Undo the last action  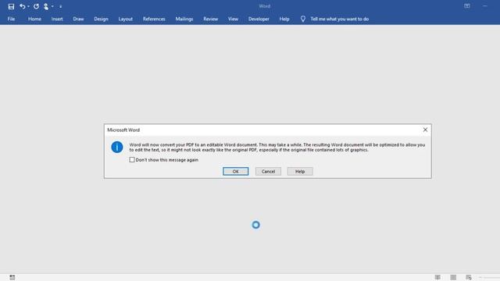pyautogui.click(x=22, y=6)
